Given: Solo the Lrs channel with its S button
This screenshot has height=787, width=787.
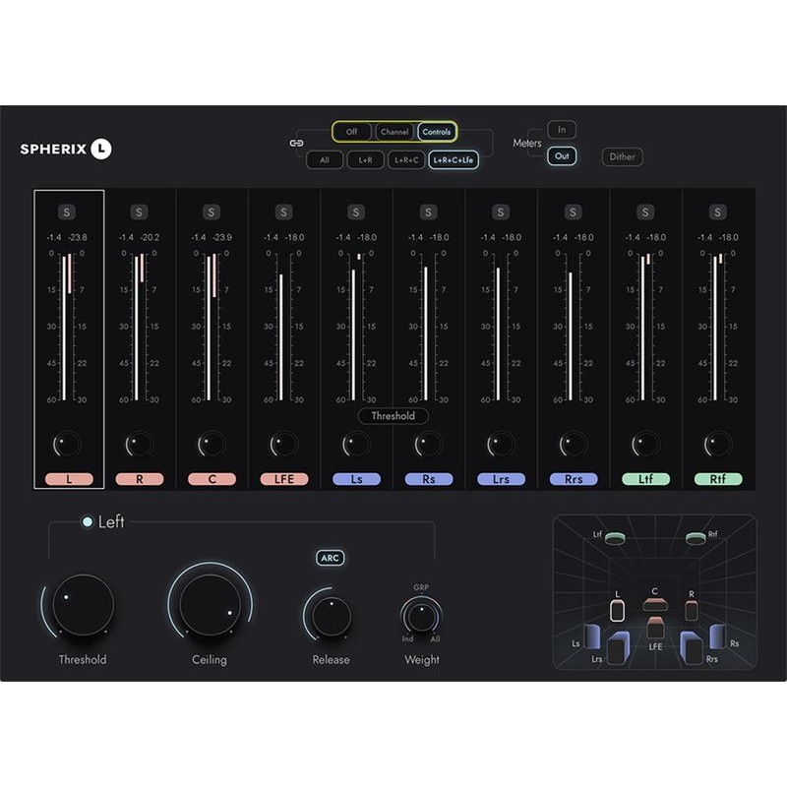Looking at the screenshot, I should click(500, 211).
